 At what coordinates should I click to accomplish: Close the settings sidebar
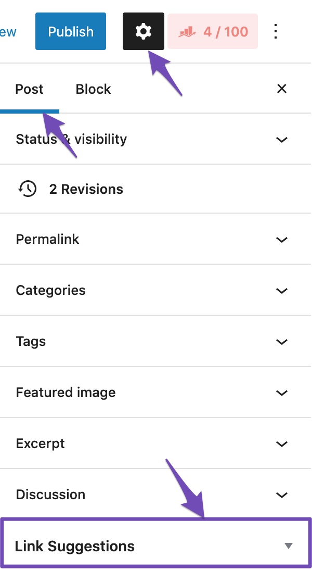281,89
